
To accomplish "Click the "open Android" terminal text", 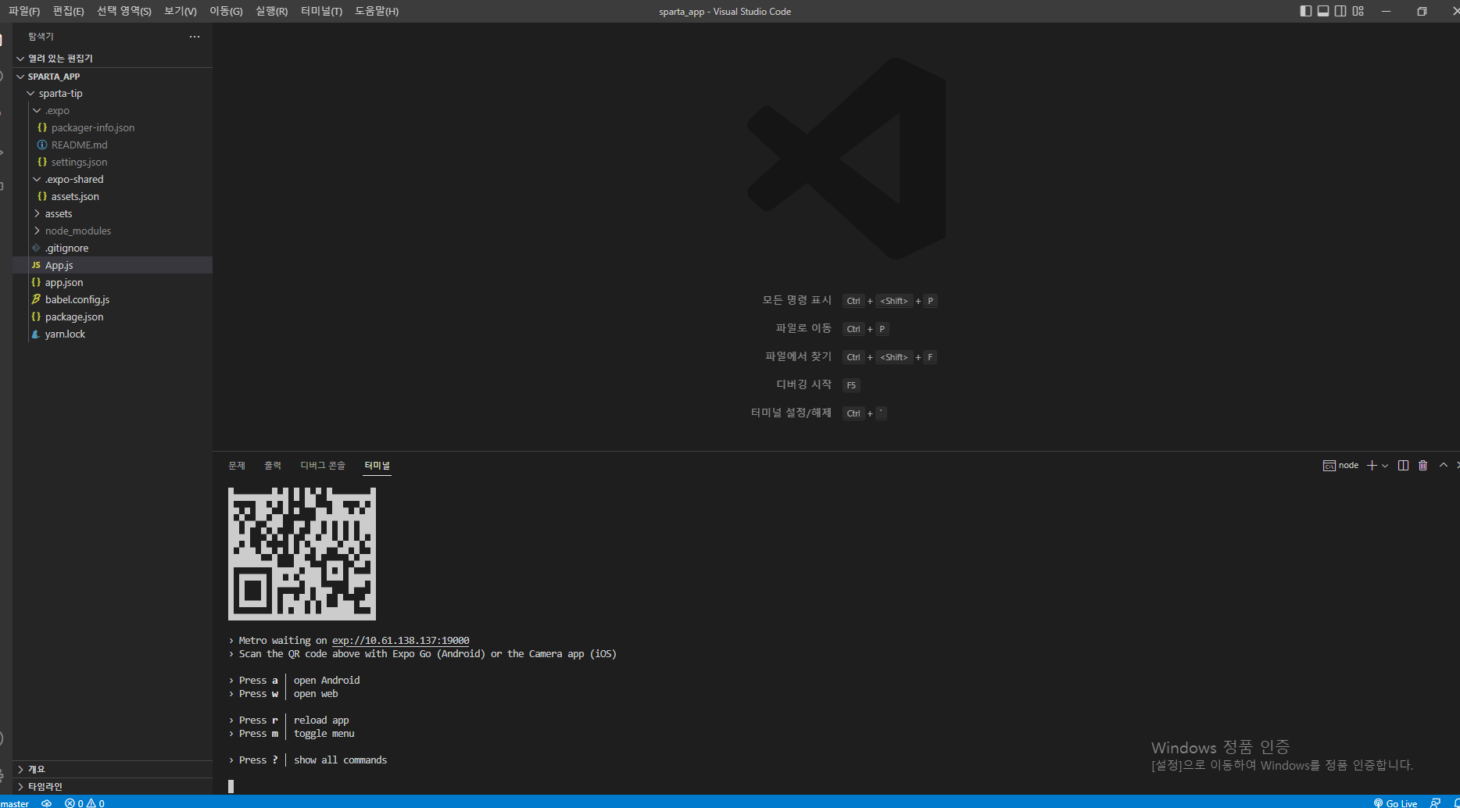I will pos(327,681).
